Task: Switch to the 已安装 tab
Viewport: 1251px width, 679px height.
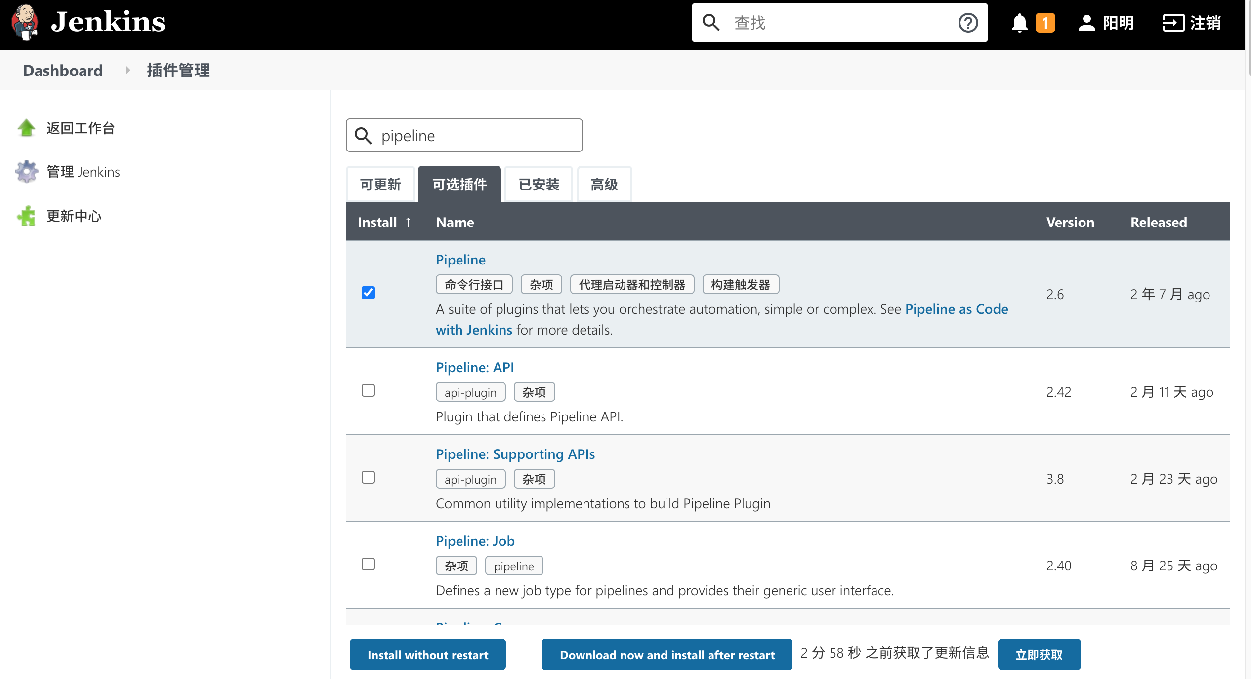Action: (x=538, y=184)
